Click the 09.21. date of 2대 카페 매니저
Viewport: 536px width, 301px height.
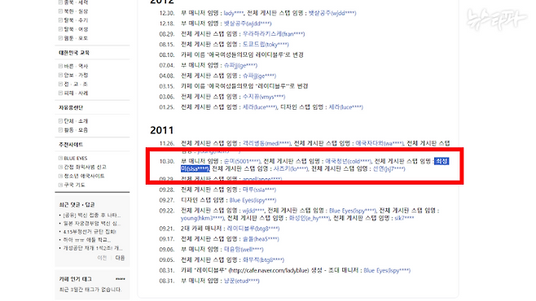pyautogui.click(x=167, y=229)
